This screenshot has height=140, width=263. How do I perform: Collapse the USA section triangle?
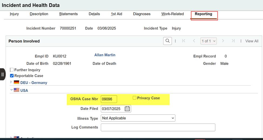tap(11, 90)
